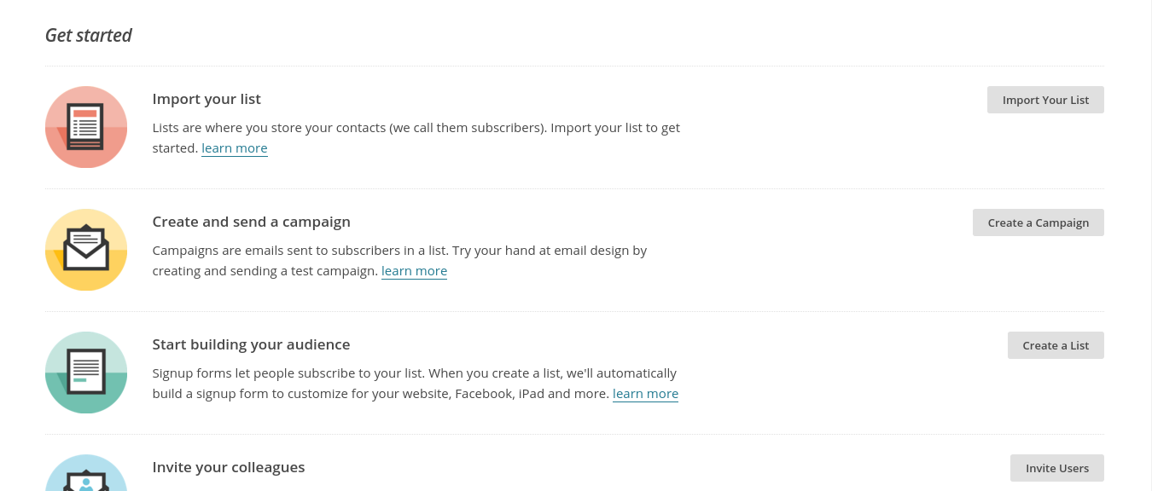Follow the learn more link for campaigns
1152x491 pixels.
pyautogui.click(x=414, y=270)
